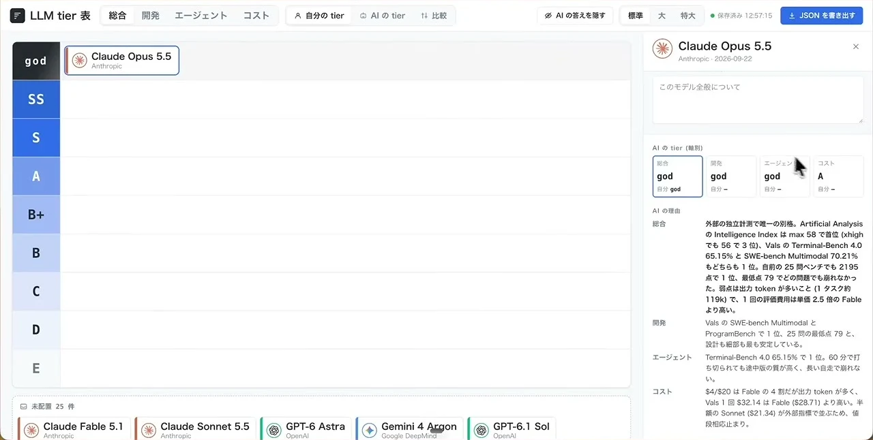The height and width of the screenshot is (440, 873).
Task: Switch to the 総合 tab
Action: click(118, 16)
